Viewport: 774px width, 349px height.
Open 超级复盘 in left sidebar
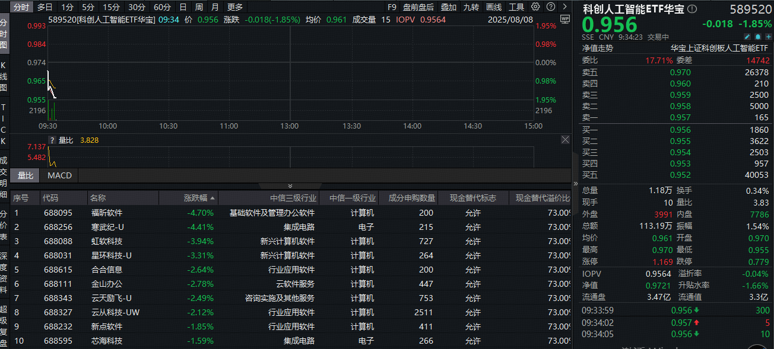(4, 325)
